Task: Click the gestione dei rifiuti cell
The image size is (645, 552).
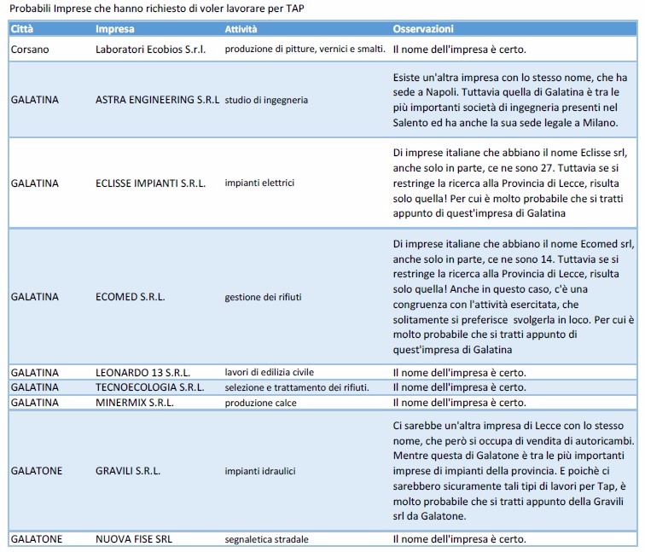Action: click(x=263, y=297)
